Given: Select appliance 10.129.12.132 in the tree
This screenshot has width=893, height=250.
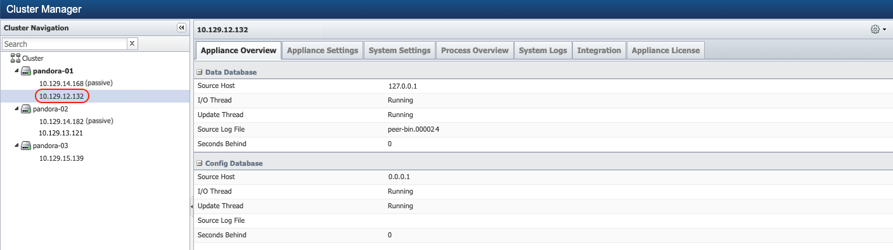Looking at the screenshot, I should pos(61,96).
